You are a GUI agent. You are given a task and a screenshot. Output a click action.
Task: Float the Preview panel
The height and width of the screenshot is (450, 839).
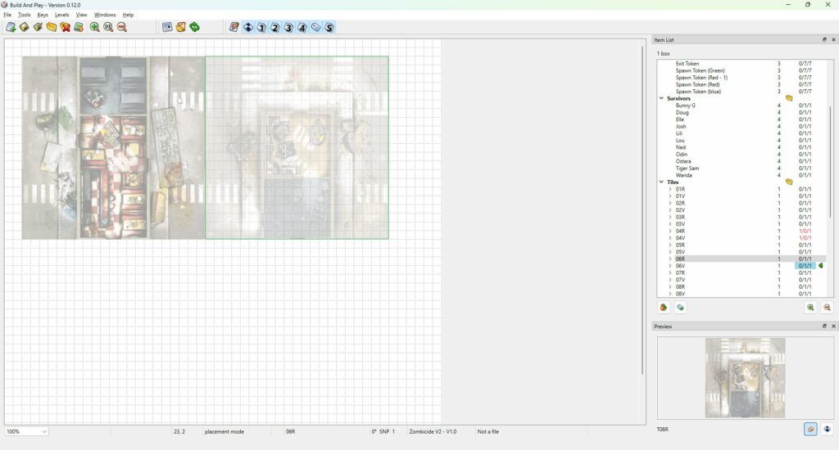(824, 326)
